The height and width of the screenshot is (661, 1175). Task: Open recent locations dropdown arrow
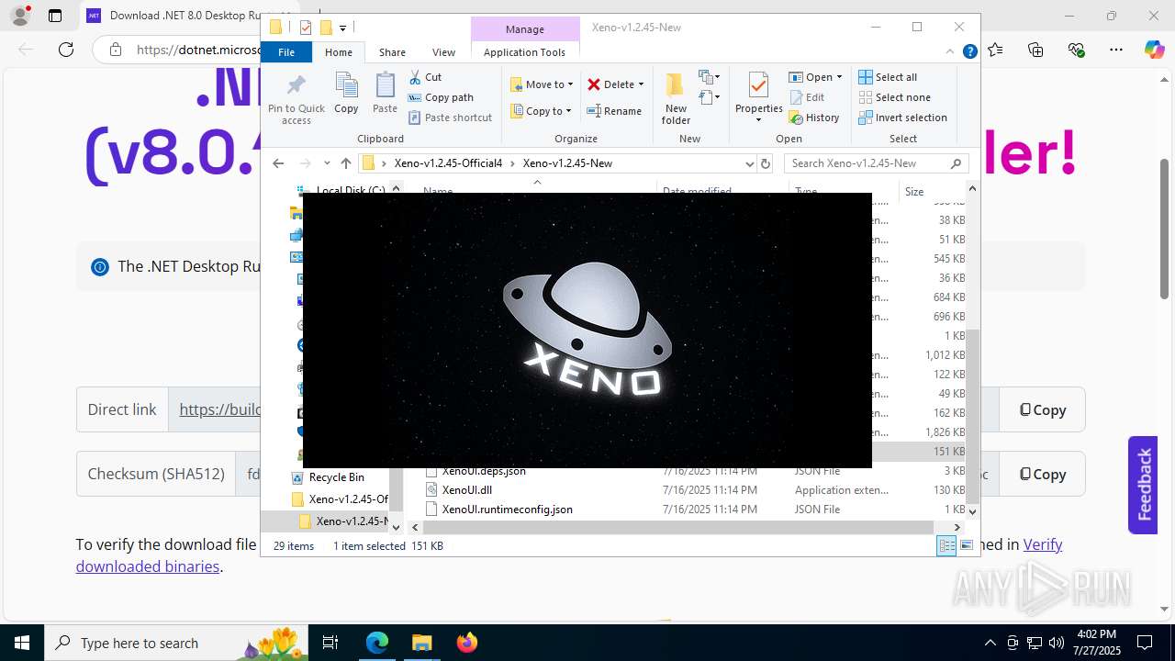327,163
